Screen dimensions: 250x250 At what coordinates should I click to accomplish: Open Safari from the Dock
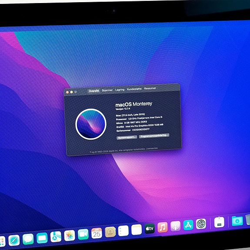pyautogui.click(x=14, y=240)
